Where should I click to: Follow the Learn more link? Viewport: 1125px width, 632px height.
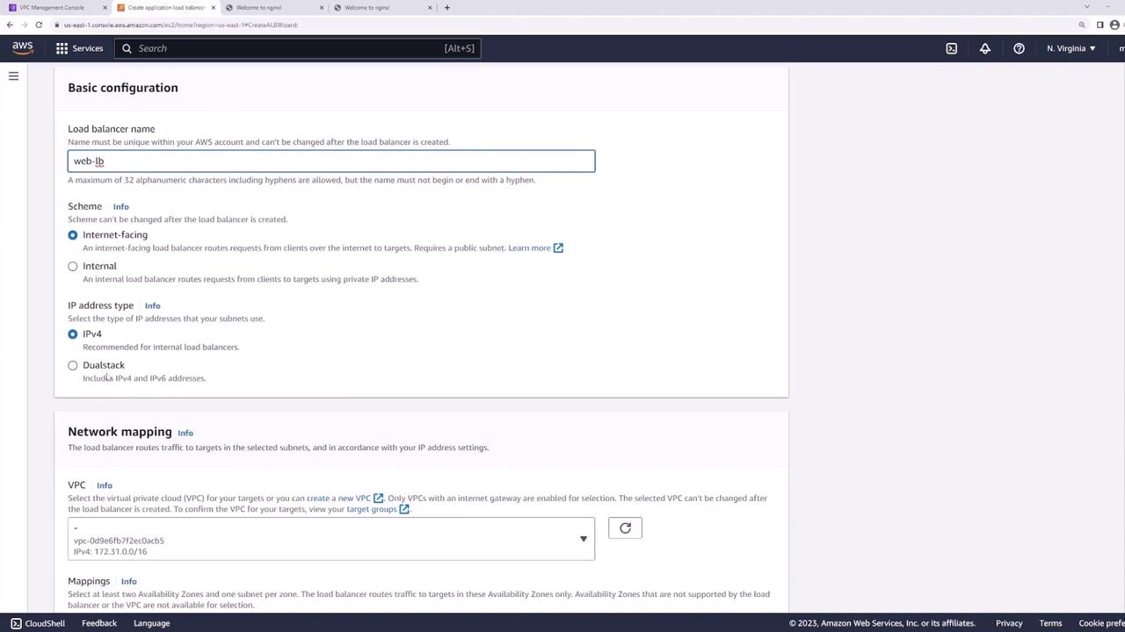[x=535, y=248]
